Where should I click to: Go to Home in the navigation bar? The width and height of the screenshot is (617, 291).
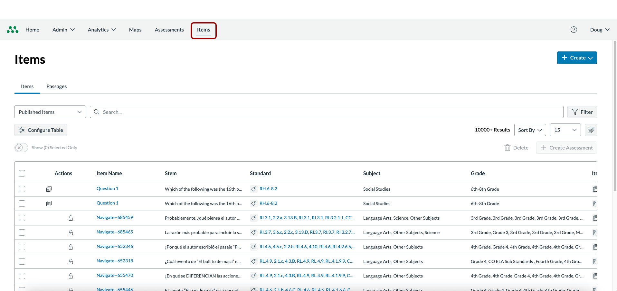pyautogui.click(x=33, y=30)
